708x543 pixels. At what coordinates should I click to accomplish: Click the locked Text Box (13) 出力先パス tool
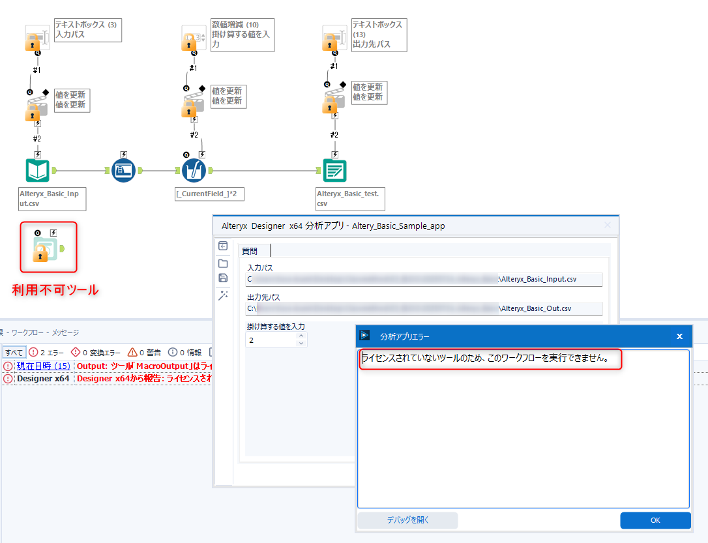point(334,38)
